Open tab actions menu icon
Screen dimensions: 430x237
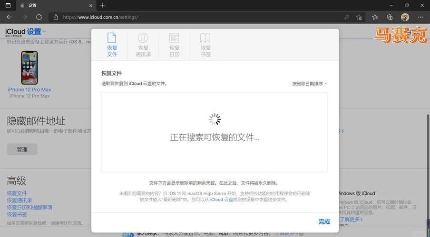pyautogui.click(x=8, y=5)
